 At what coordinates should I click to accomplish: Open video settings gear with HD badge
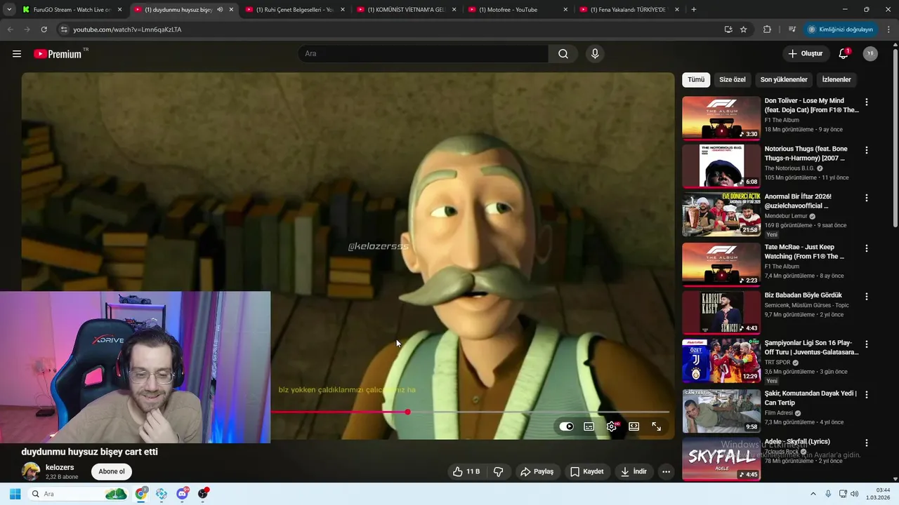612,426
